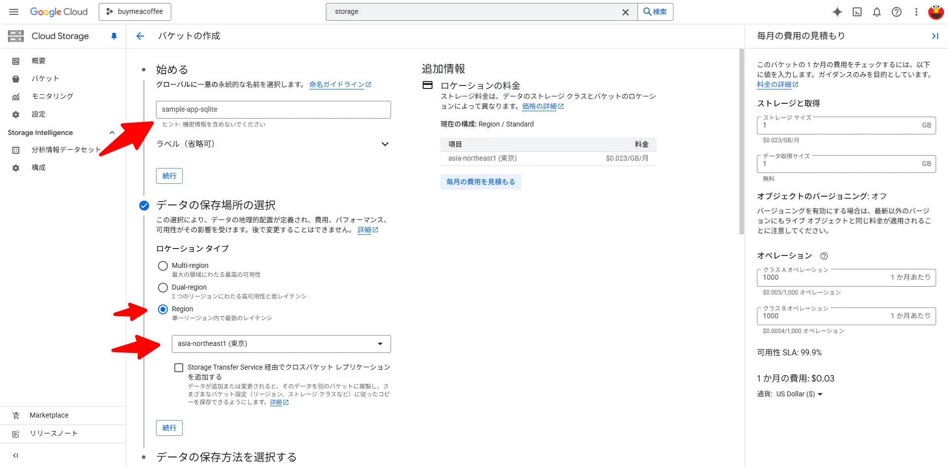Screen dimensions: 948x467
Task: Open the Storage Intelligence 構成 page
Action: (38, 168)
